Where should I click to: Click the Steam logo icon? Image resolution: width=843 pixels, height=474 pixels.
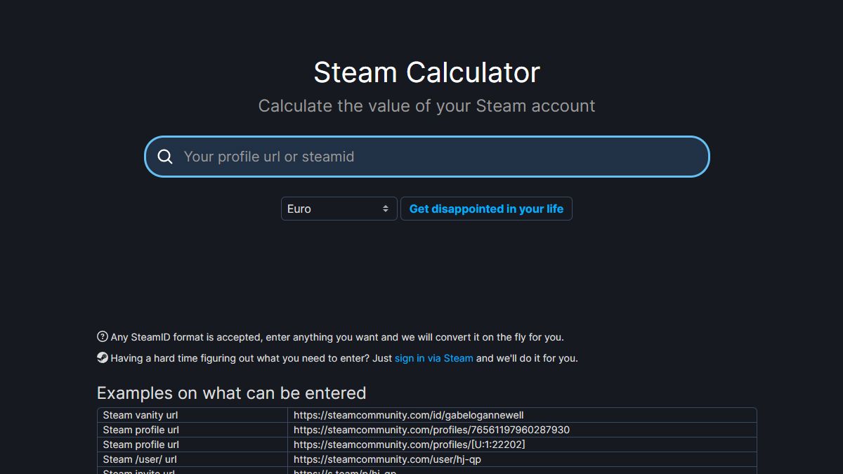pyautogui.click(x=103, y=357)
